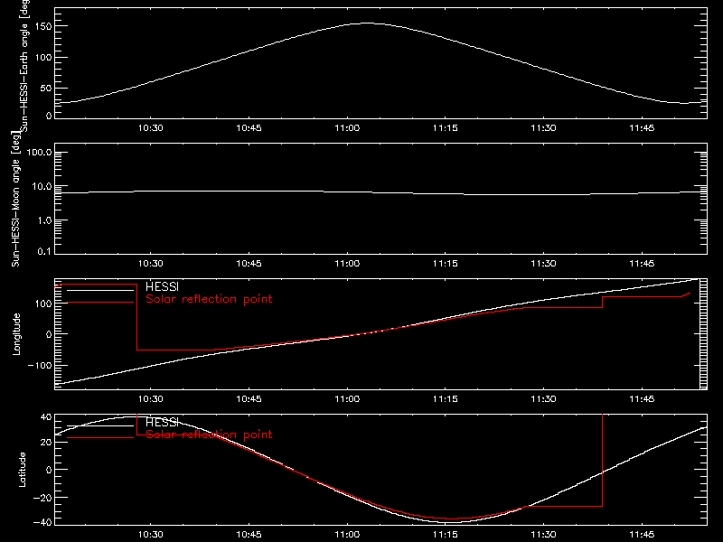723x542 pixels.
Task: Click the 11:15 time label under Earth angle plot
Action: coord(446,128)
